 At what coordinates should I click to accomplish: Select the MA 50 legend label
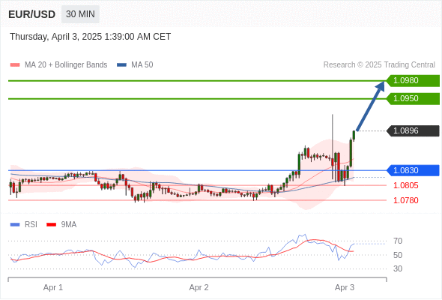tap(142, 65)
